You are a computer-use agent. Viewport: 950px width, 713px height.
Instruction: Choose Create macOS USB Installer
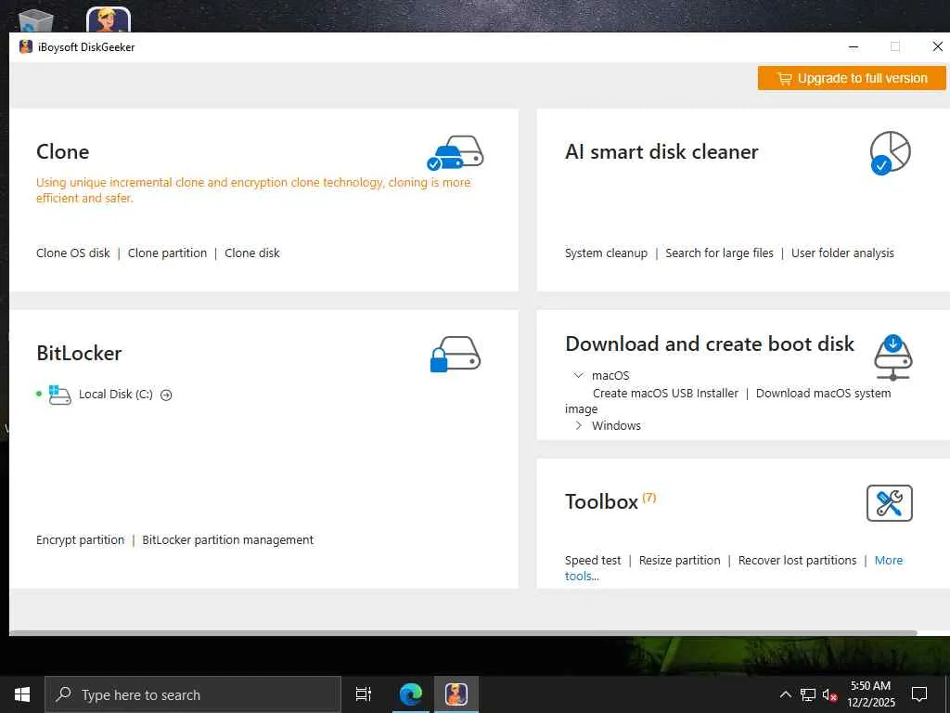tap(665, 393)
